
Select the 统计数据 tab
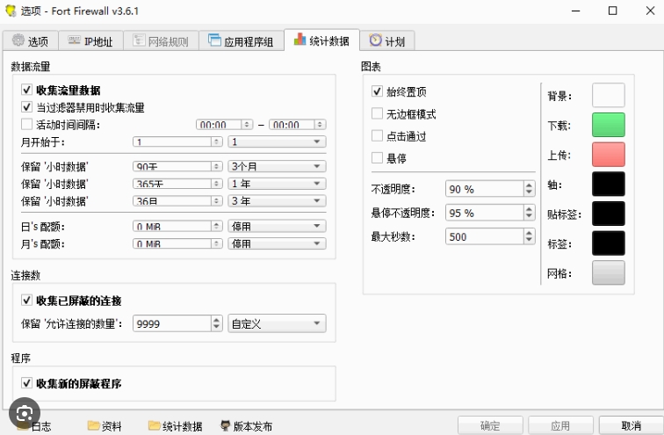321,40
